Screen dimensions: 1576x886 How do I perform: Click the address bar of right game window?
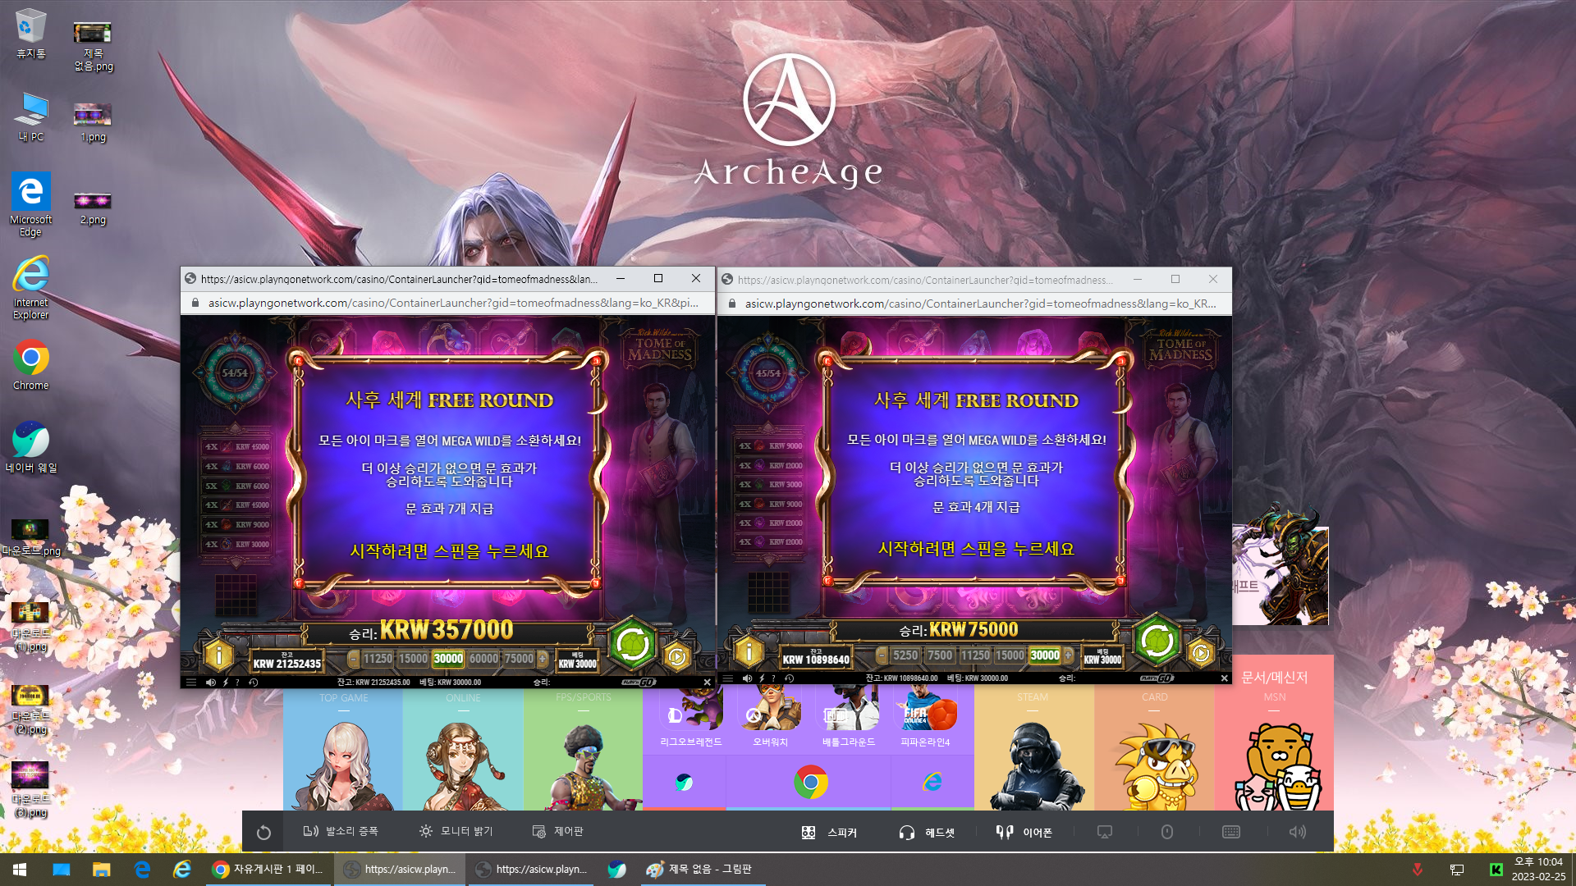[981, 304]
